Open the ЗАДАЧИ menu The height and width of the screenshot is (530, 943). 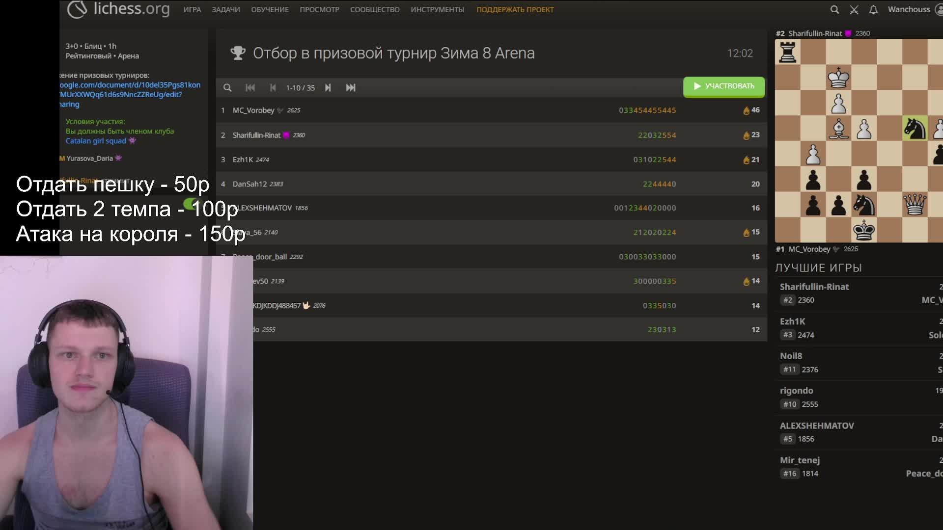click(226, 9)
